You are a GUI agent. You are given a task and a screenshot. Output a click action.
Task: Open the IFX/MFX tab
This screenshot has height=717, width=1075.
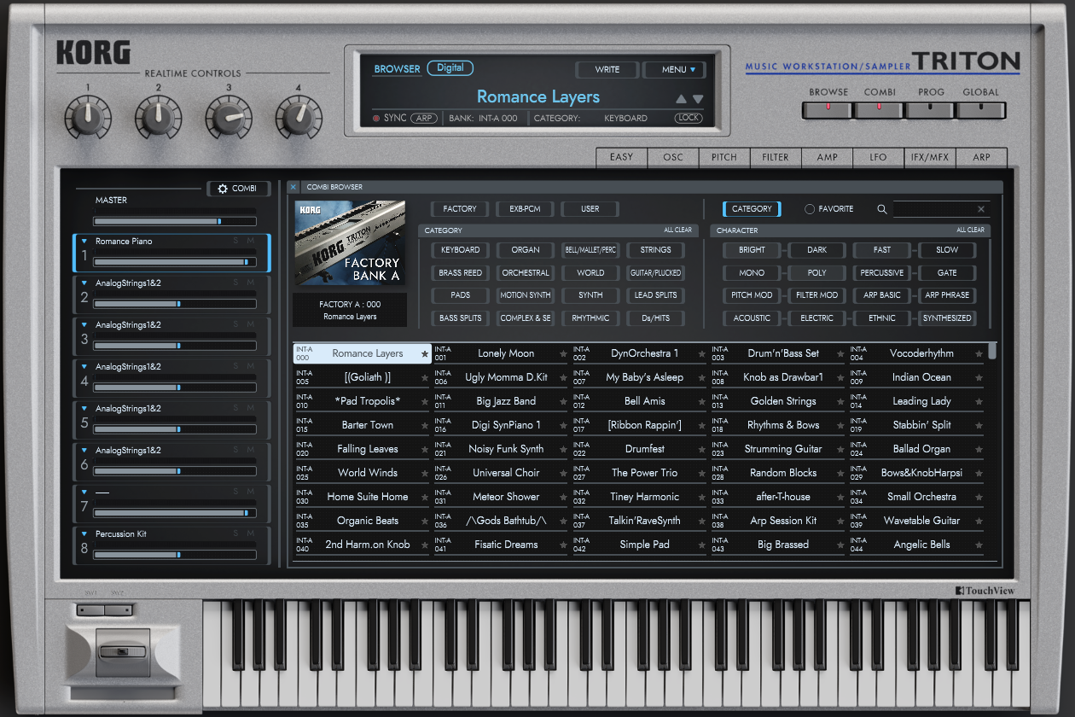(x=929, y=157)
